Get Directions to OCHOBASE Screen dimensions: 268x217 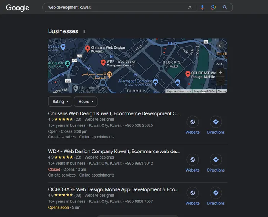coord(216,193)
